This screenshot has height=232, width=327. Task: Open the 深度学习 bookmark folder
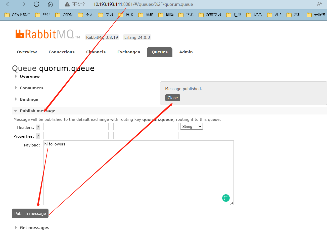[210, 15]
